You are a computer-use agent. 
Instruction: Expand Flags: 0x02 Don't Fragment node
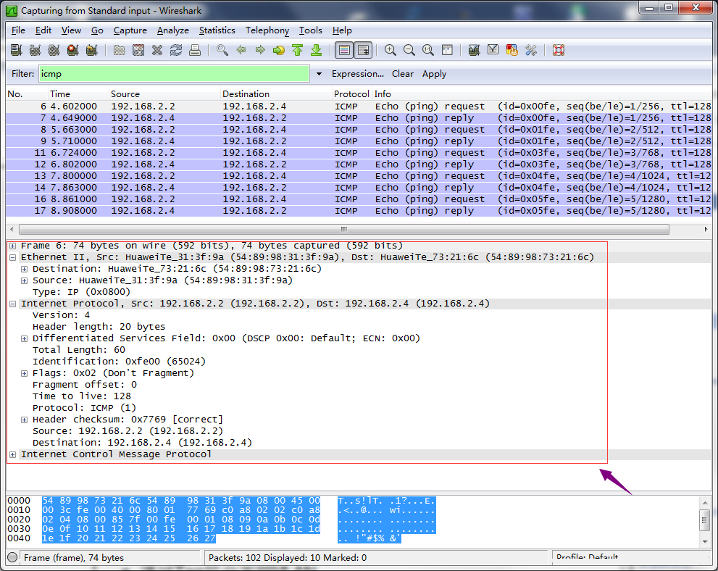24,373
